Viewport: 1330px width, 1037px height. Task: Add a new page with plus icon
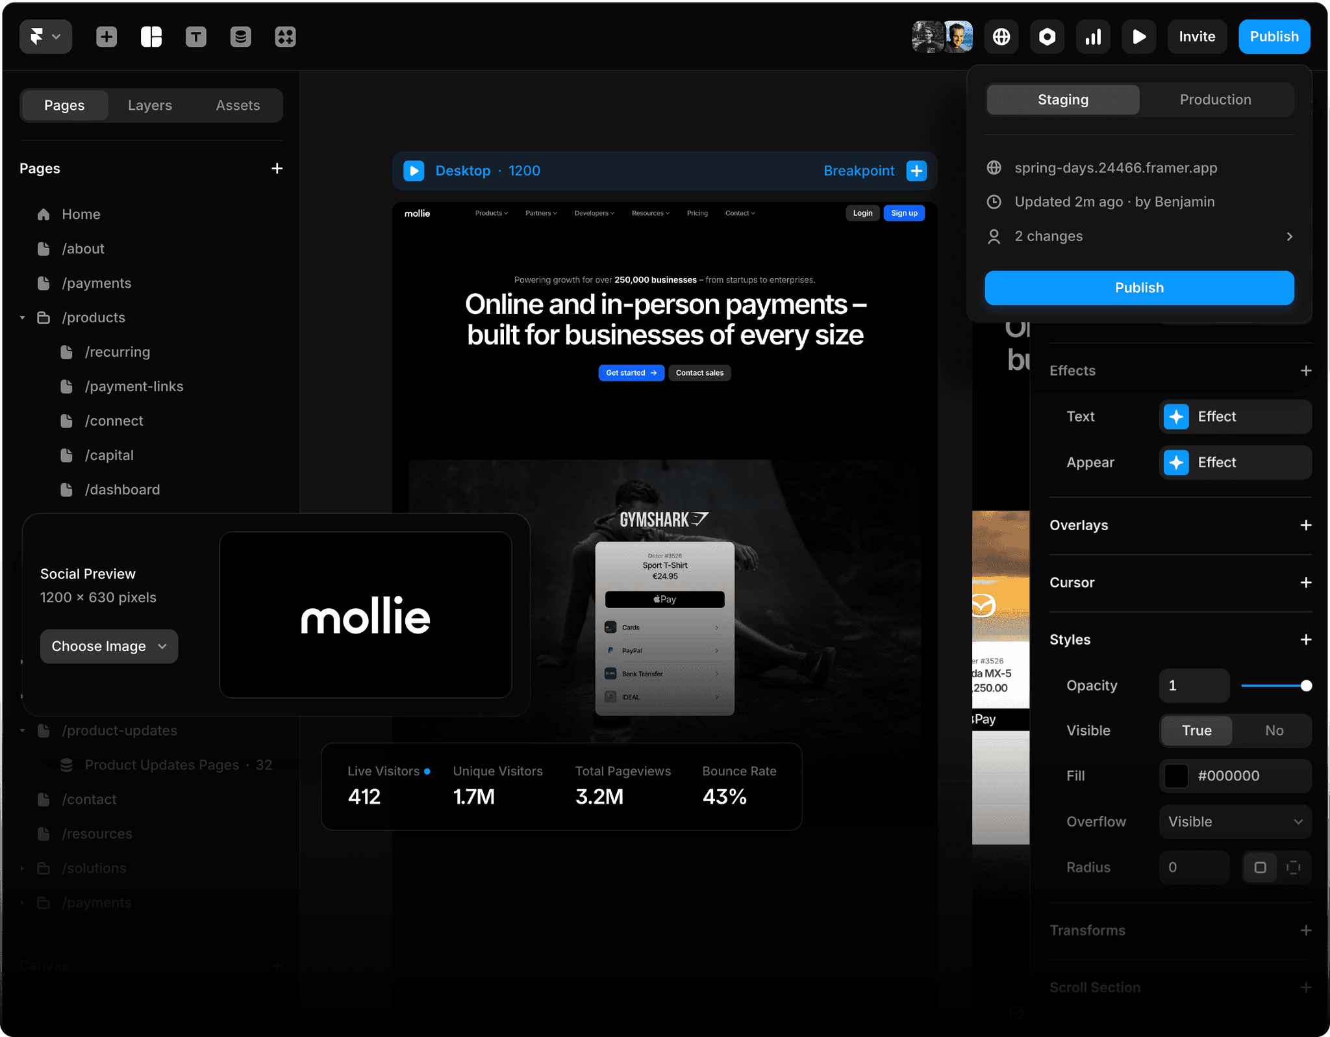(277, 168)
